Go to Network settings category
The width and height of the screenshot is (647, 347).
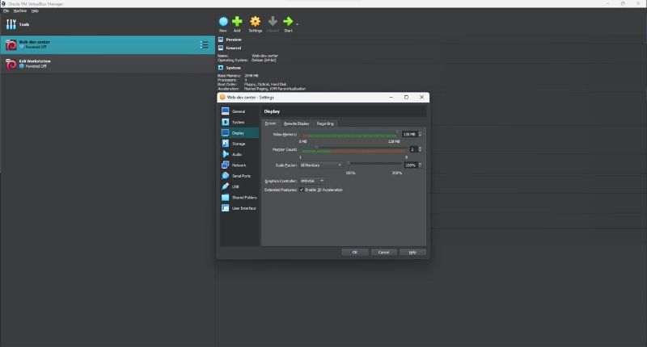pos(239,165)
